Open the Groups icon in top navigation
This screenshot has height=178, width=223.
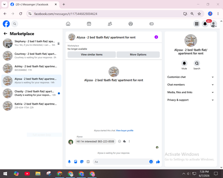pos(131,24)
